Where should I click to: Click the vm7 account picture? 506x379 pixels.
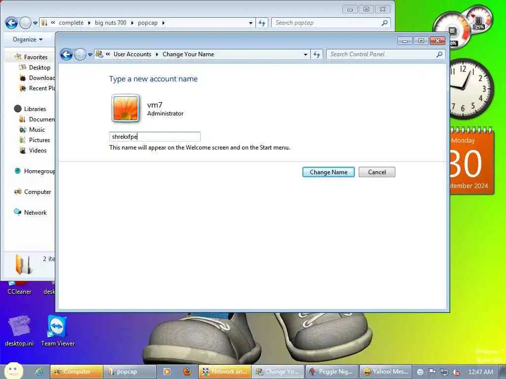[x=126, y=108]
